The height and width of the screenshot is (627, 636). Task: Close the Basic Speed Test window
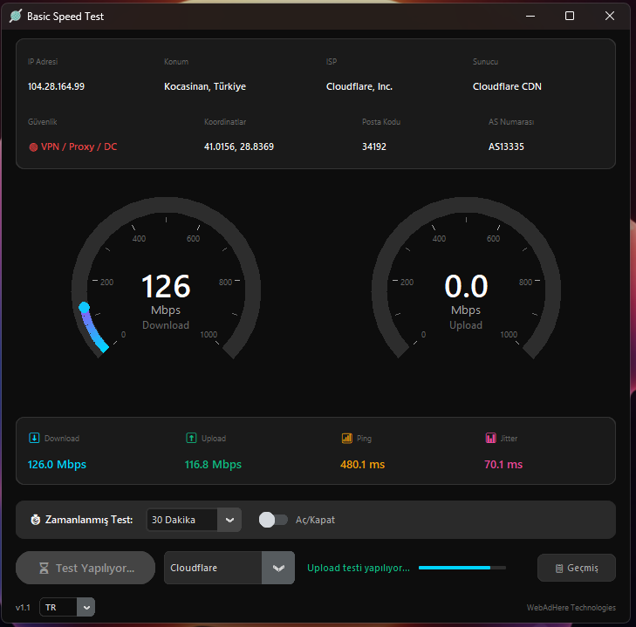[x=609, y=16]
